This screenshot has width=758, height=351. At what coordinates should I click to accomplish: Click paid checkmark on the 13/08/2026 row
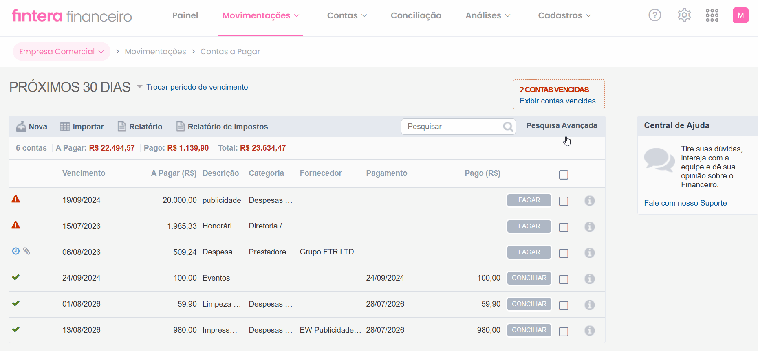[16, 329]
